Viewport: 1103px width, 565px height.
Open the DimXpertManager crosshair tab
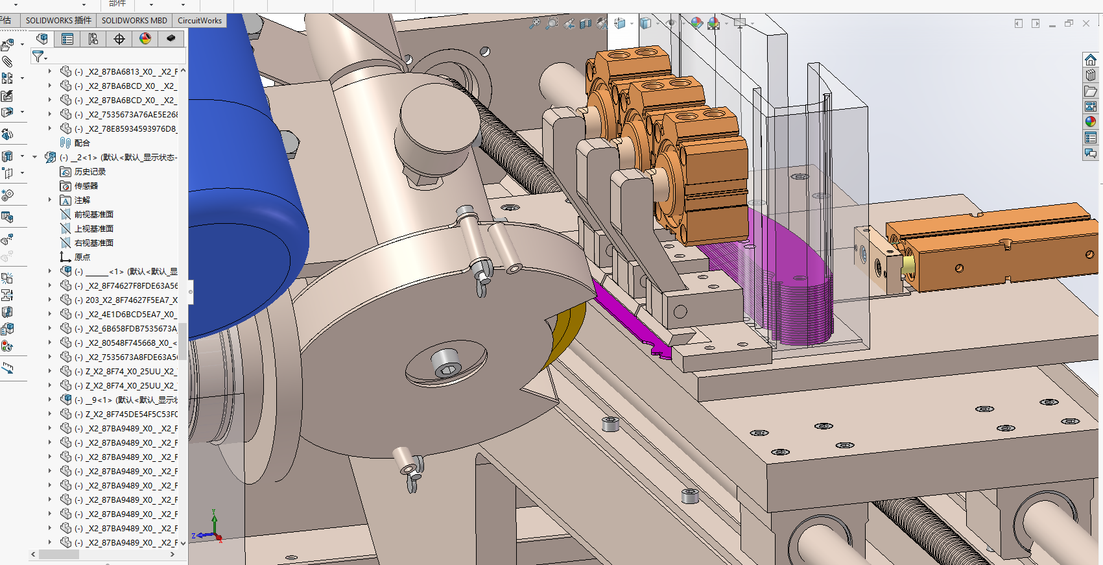(x=119, y=39)
